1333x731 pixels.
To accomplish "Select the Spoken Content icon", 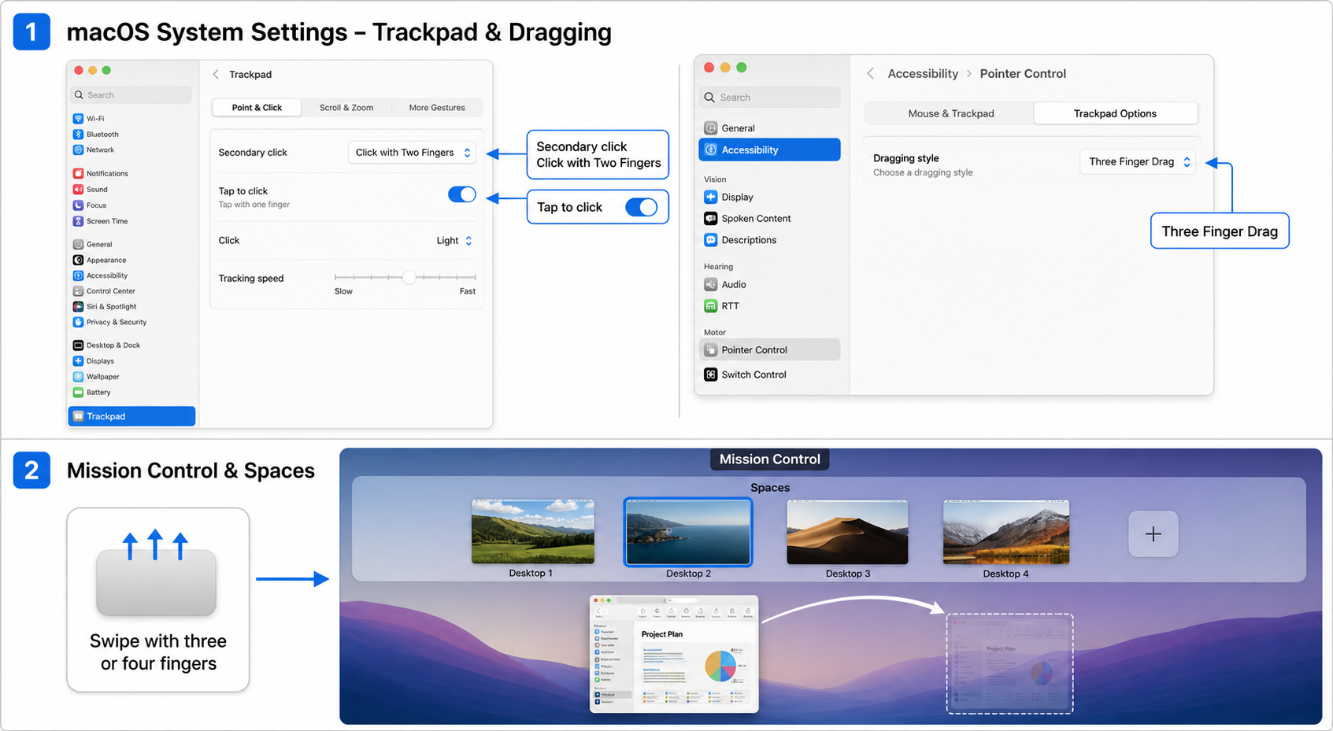I will [x=710, y=219].
